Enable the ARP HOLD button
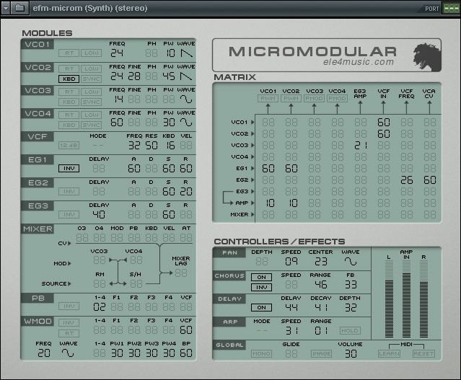Screen dimensions: 461x380 (350, 331)
